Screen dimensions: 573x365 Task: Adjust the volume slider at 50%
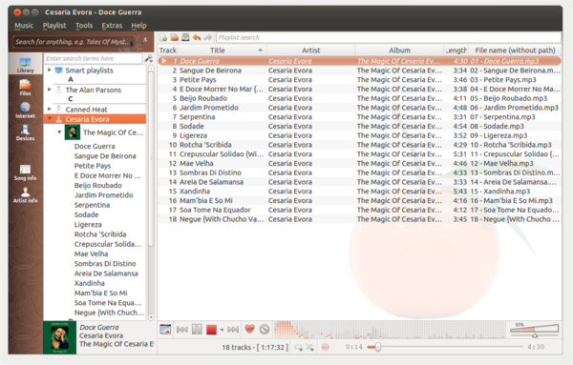(x=534, y=330)
